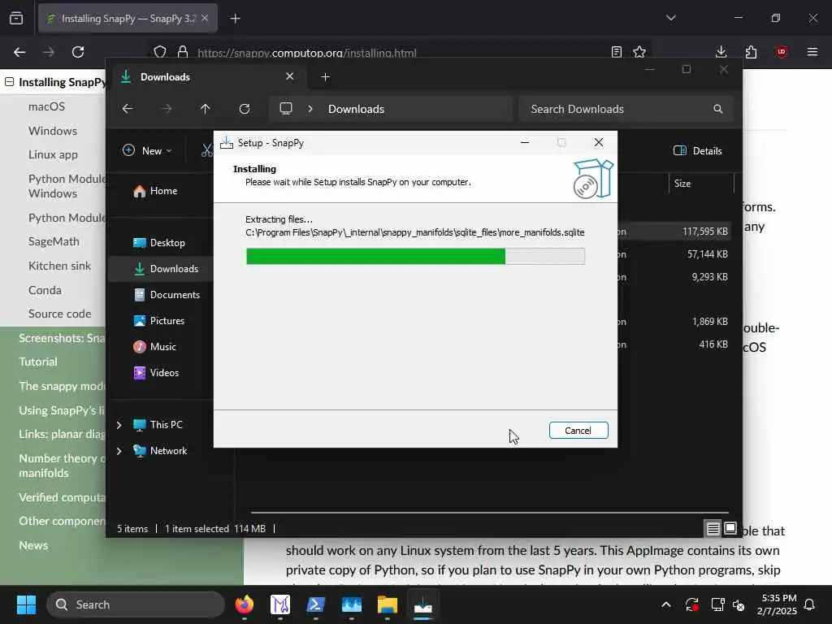The height and width of the screenshot is (624, 832).
Task: Open the New item dropdown
Action: point(147,150)
